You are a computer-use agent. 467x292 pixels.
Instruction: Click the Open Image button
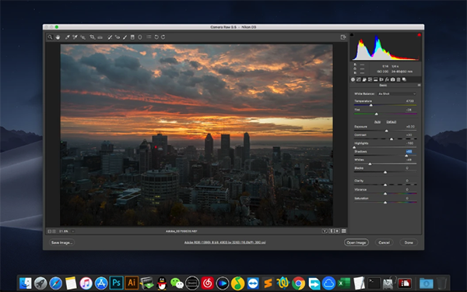pyautogui.click(x=356, y=242)
